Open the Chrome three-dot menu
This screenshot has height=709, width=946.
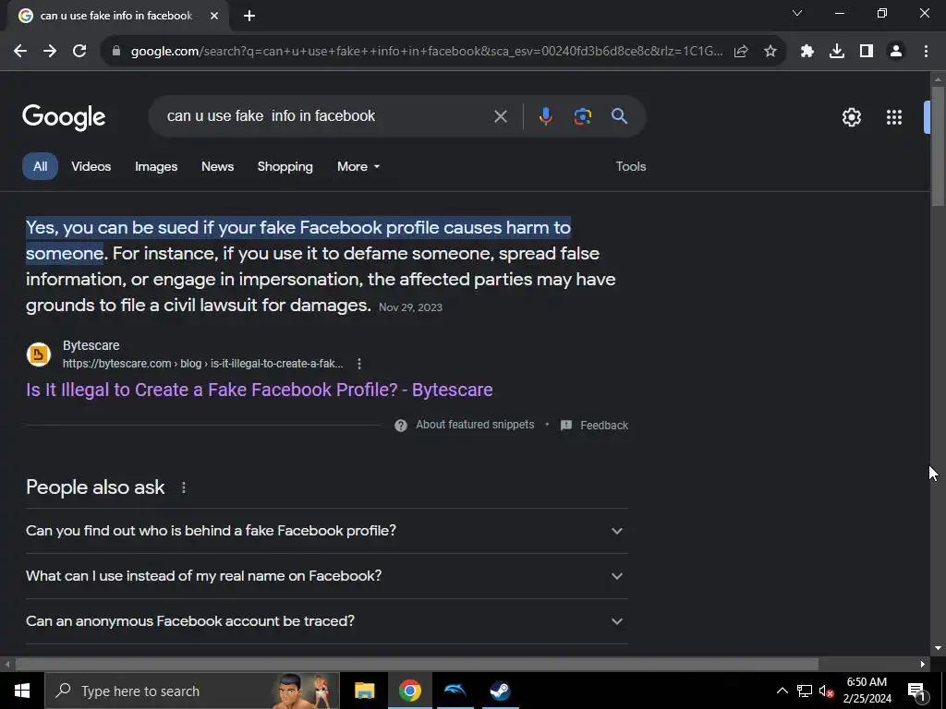926,52
